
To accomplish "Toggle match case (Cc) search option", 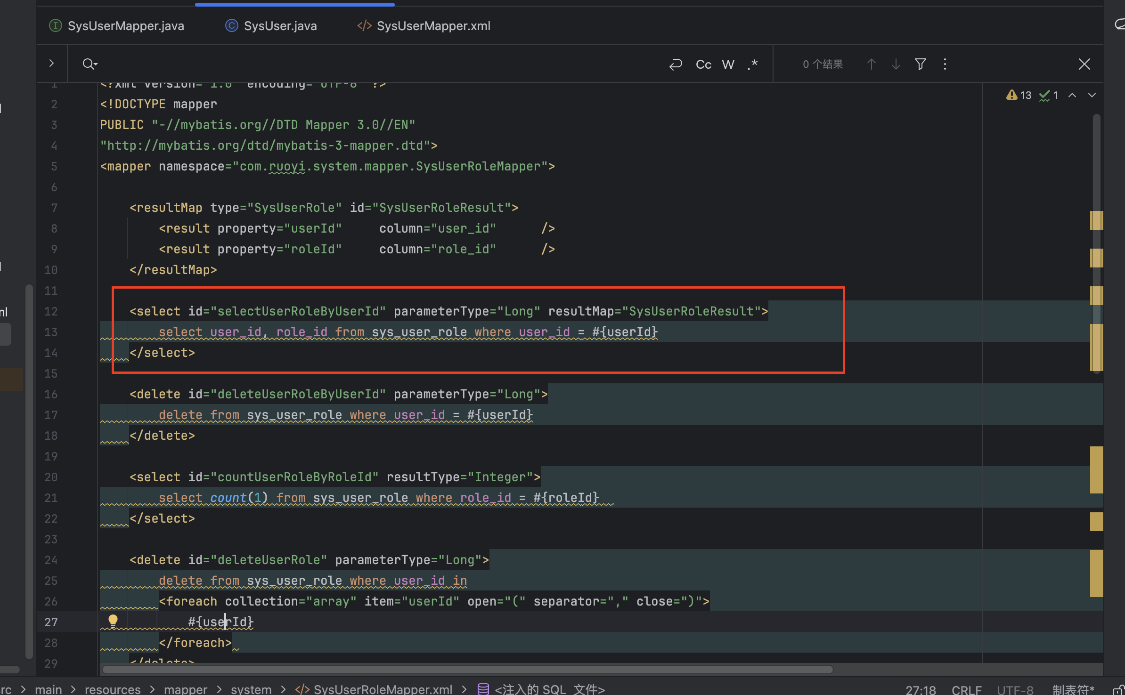I will [703, 65].
